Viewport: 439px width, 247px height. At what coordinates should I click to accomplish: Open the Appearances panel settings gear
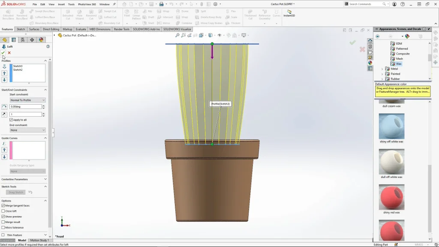coord(424,29)
